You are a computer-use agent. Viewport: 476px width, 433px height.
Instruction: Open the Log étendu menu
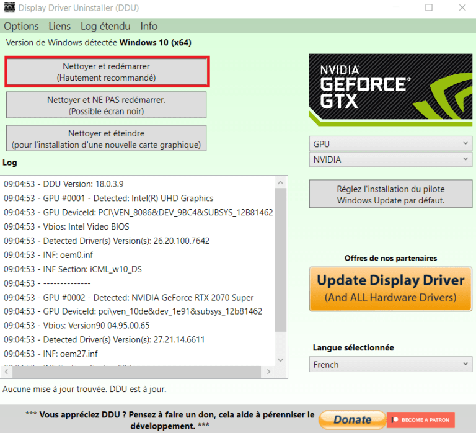click(x=105, y=26)
